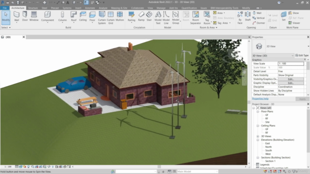This screenshot has height=174, width=310.
Task: Pick the Mullion tool
Action: pyautogui.click(x=120, y=16)
